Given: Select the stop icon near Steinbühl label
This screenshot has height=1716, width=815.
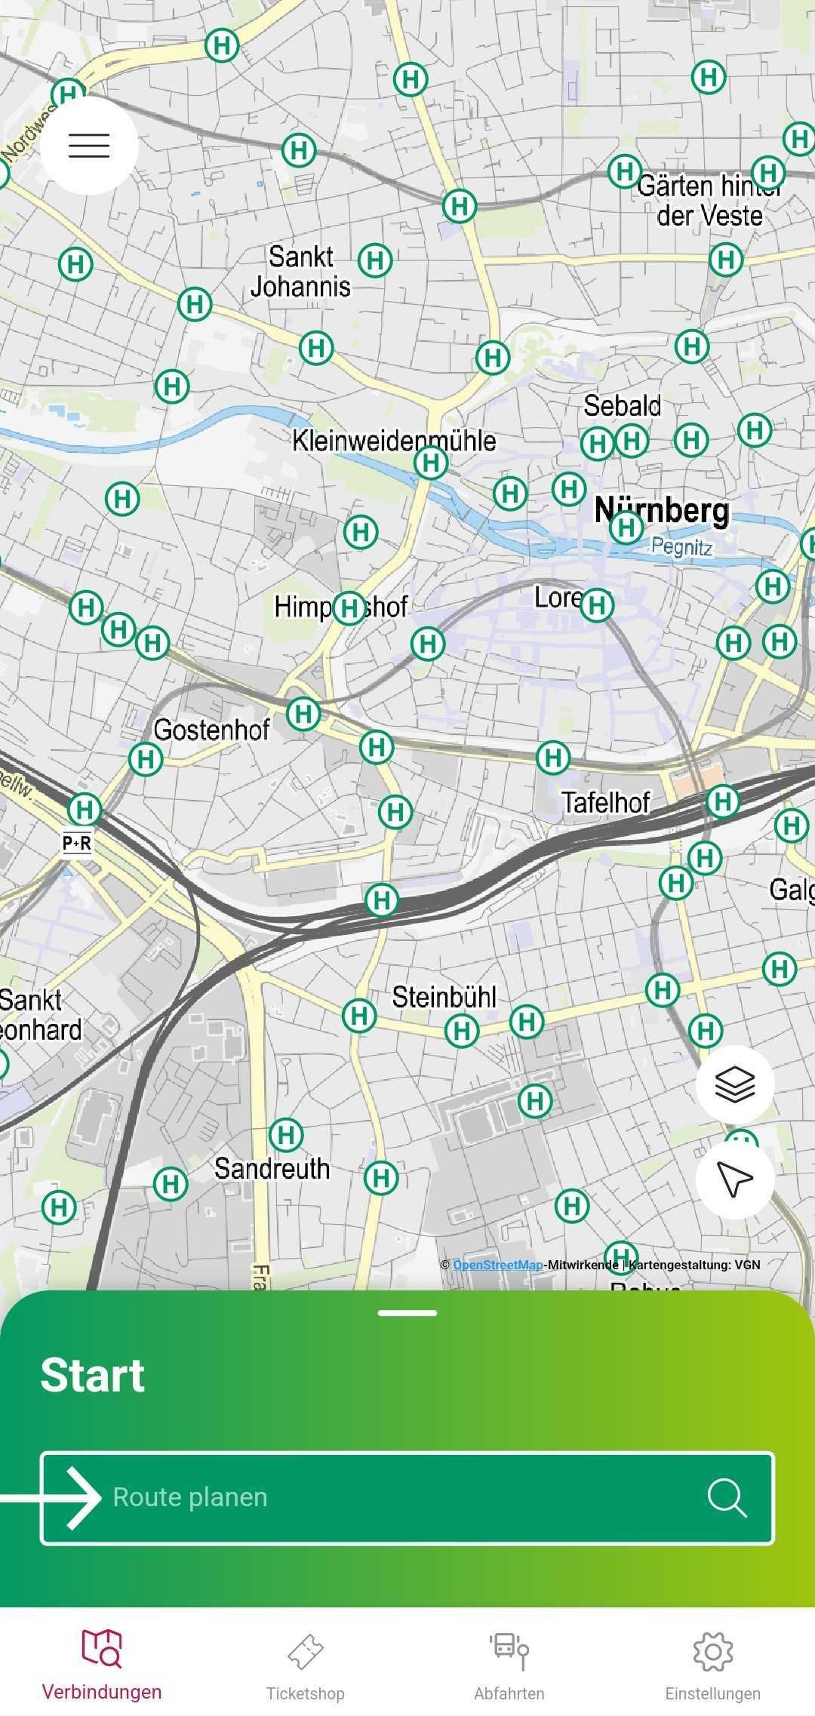Looking at the screenshot, I should (x=462, y=1030).
